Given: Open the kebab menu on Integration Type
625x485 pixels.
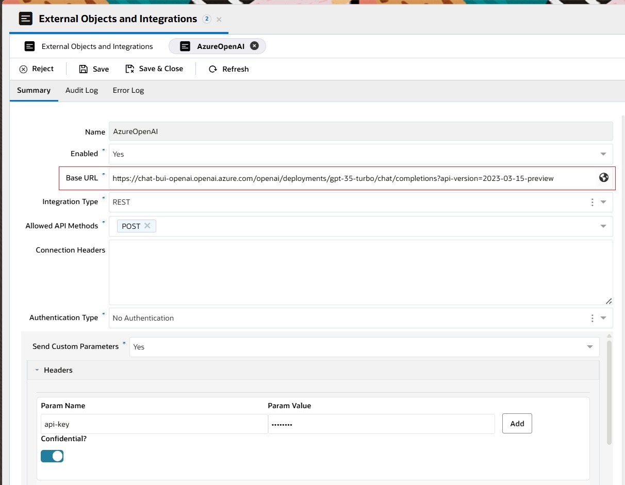Looking at the screenshot, I should coord(592,202).
